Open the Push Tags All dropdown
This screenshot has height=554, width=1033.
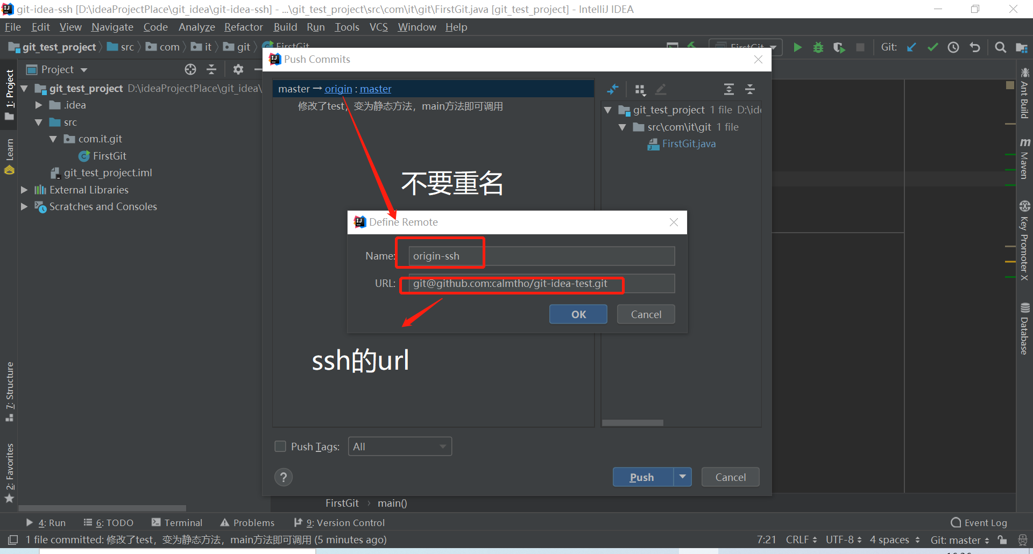pyautogui.click(x=400, y=447)
